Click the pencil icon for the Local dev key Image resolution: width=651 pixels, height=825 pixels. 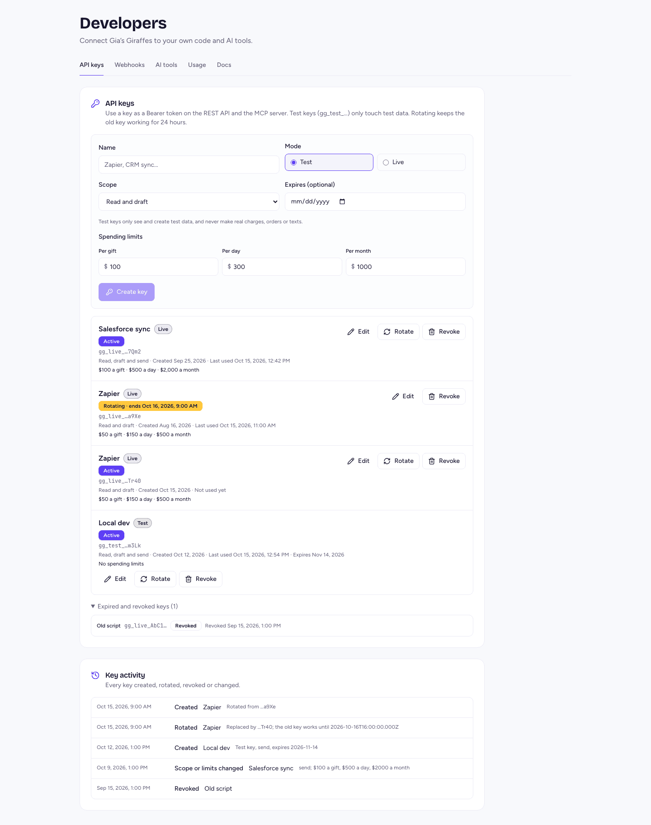pyautogui.click(x=108, y=579)
